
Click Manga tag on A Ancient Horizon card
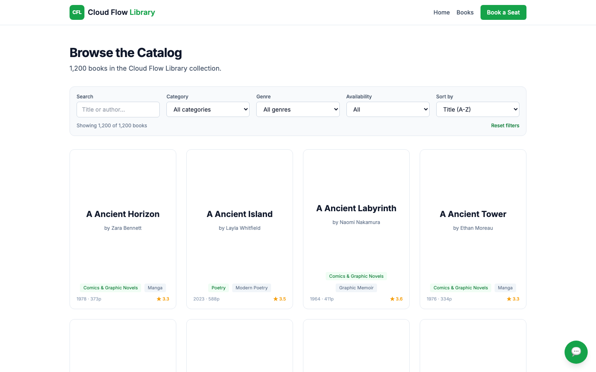click(155, 288)
